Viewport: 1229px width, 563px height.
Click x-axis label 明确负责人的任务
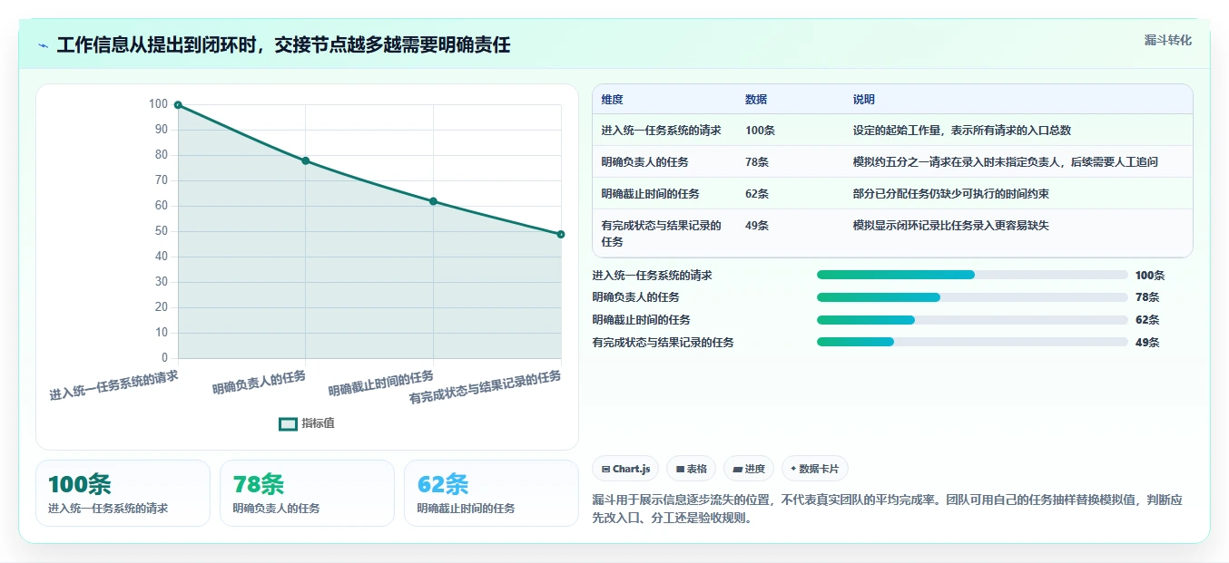click(x=260, y=382)
